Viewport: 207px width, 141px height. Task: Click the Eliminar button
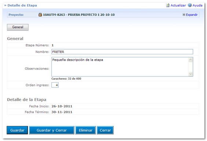pos(86,130)
